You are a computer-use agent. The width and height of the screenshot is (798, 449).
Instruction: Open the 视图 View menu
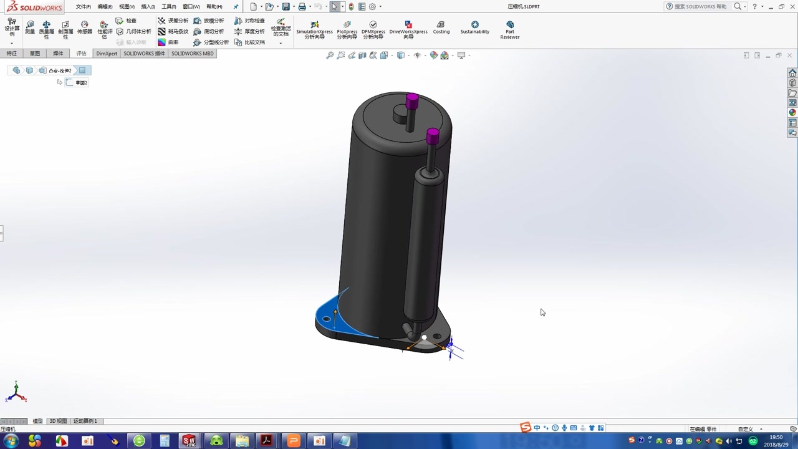[x=127, y=7]
